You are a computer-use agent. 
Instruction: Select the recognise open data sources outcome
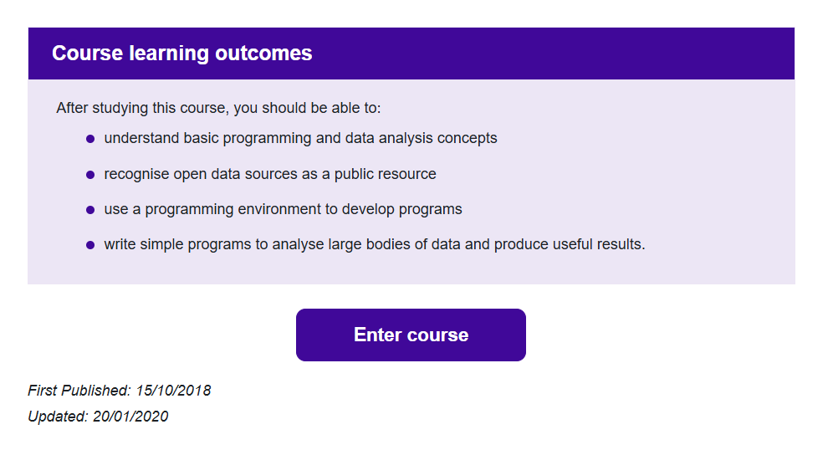270,174
